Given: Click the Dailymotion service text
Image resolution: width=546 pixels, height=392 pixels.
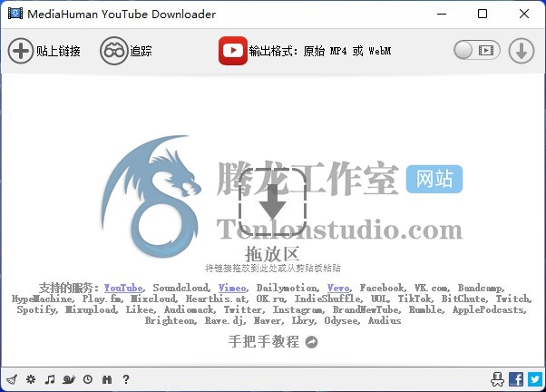Looking at the screenshot, I should point(288,288).
